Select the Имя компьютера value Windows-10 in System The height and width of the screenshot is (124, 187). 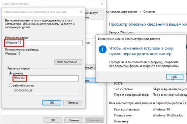(x=161, y=109)
